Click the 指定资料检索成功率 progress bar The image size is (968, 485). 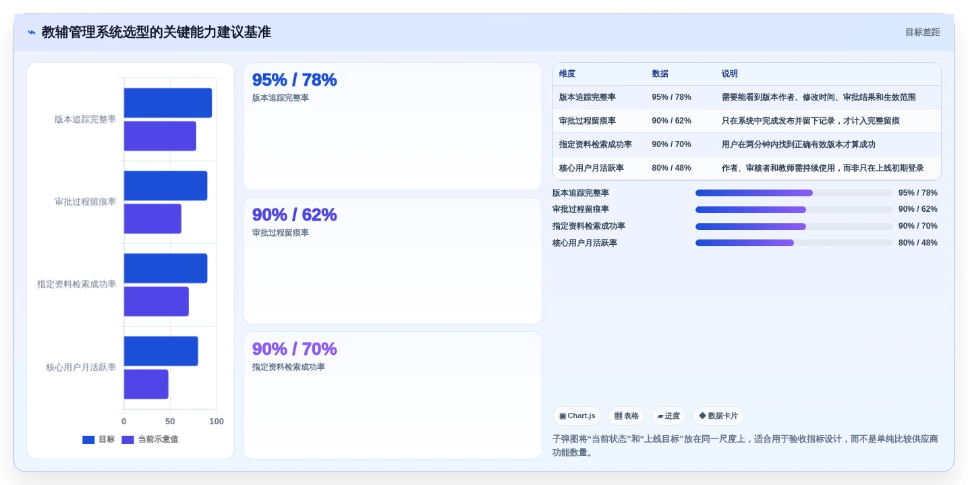pos(794,226)
